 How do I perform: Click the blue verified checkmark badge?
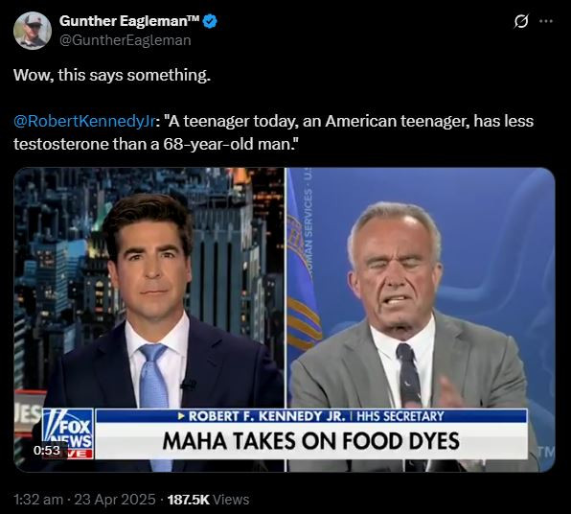click(210, 21)
